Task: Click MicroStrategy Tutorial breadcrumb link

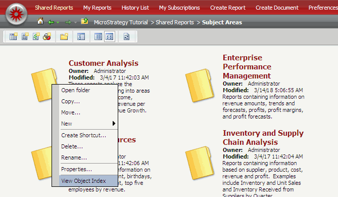Action: (121, 22)
